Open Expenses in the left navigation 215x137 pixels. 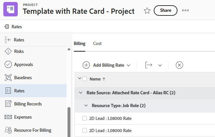pyautogui.click(x=33, y=117)
